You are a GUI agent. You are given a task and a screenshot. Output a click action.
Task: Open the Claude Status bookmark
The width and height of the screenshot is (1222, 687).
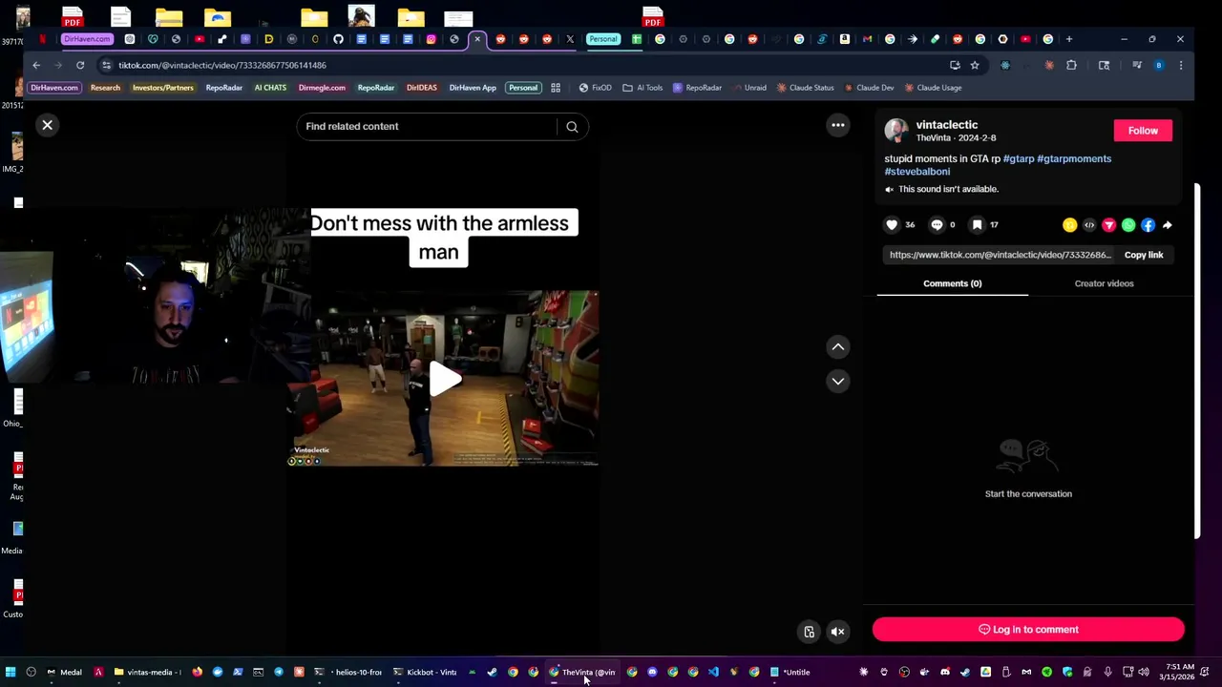click(x=805, y=88)
